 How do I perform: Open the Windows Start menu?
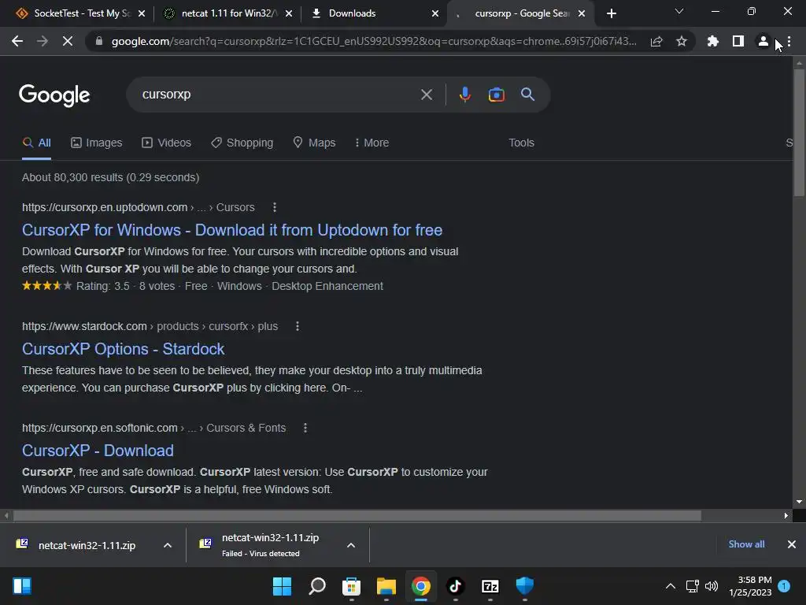tap(283, 586)
